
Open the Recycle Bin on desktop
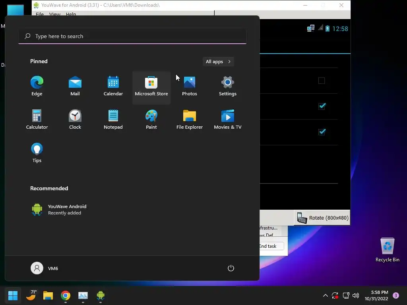(x=387, y=249)
